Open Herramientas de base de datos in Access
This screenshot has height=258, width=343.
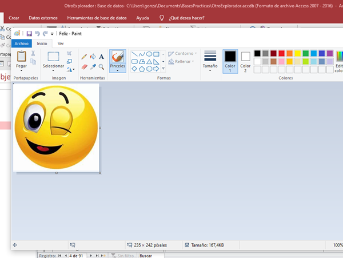pos(97,18)
